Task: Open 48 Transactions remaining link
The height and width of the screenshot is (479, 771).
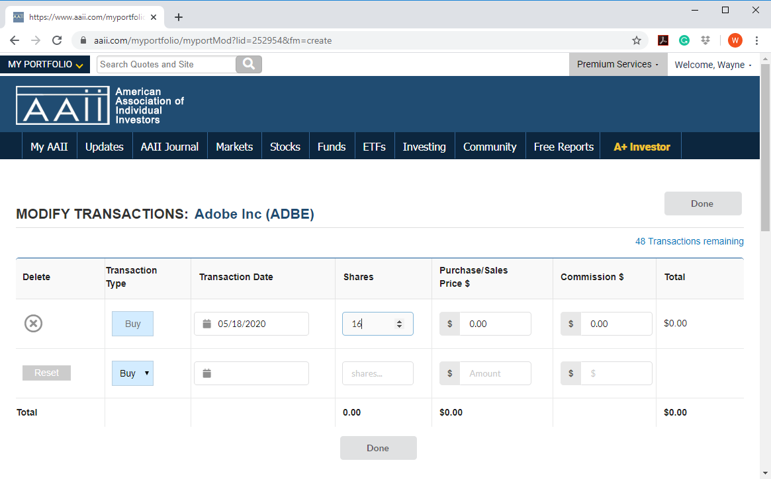Action: [x=690, y=241]
